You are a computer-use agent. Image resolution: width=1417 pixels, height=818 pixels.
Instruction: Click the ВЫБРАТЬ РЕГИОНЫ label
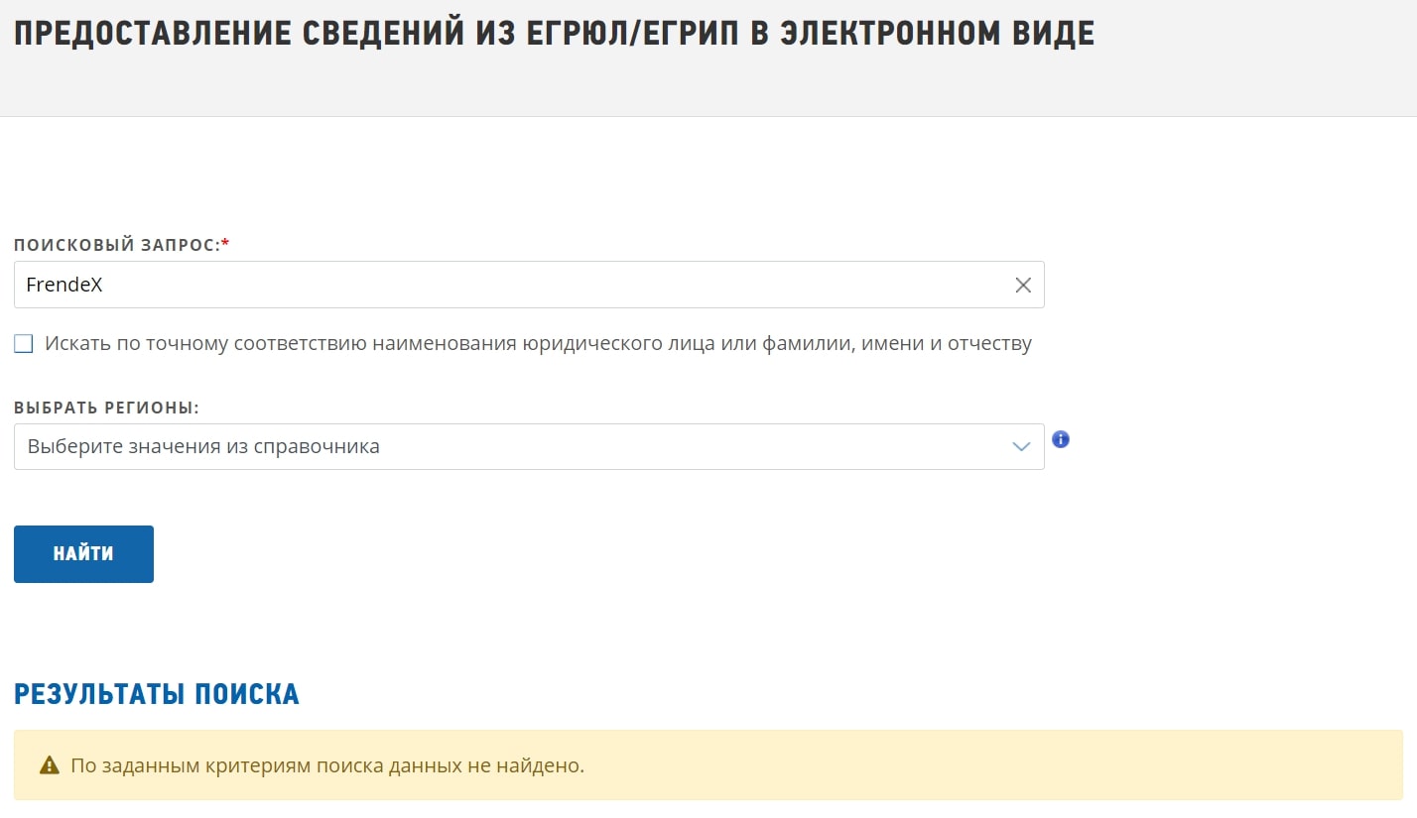coord(107,408)
